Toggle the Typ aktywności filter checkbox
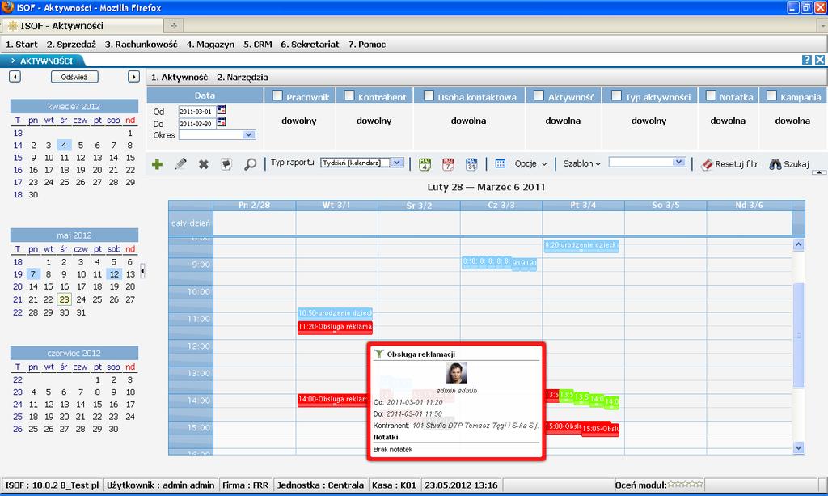This screenshot has width=828, height=496. tap(616, 95)
